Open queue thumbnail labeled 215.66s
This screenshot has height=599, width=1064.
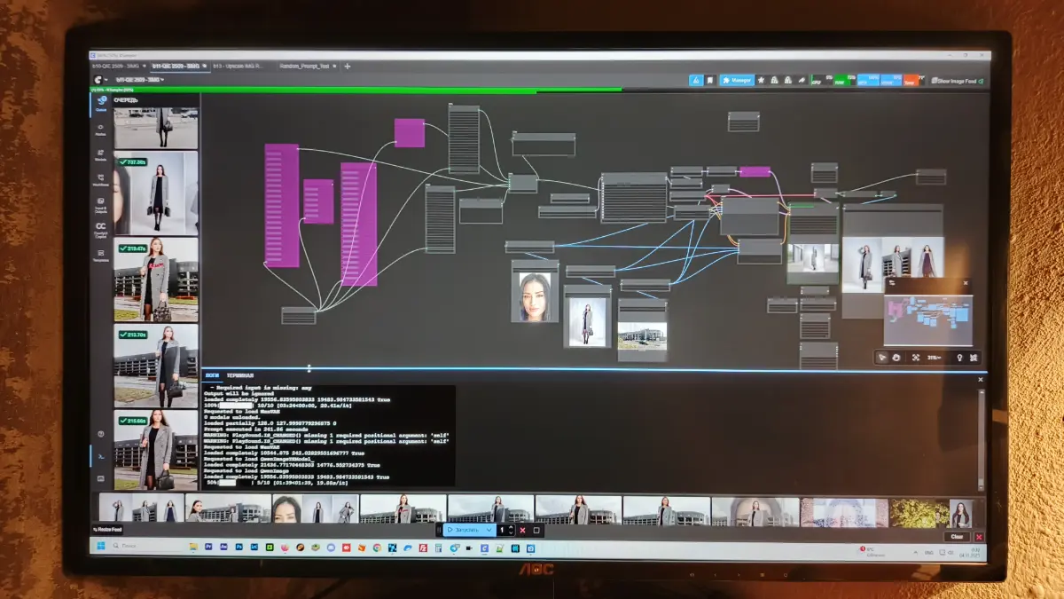156,450
